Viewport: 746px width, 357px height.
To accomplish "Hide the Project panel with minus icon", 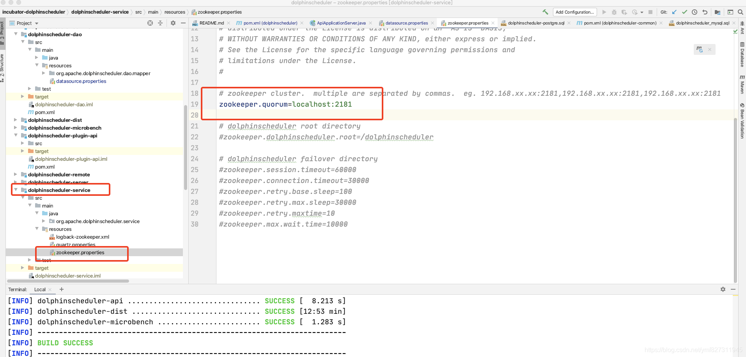I will (183, 23).
